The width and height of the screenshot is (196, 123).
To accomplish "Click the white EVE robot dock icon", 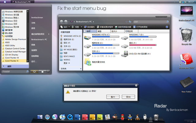I will (145, 117).
